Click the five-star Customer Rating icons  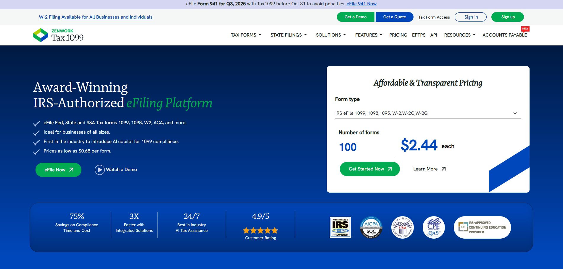[x=260, y=231]
